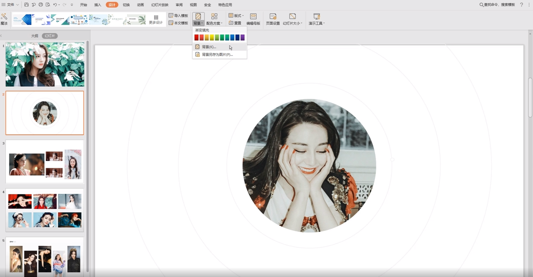Click the 重置 reset button

(x=235, y=23)
